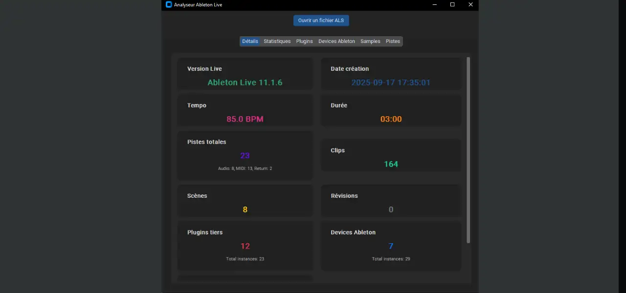Go to the Devices Ableton tab
Image resolution: width=626 pixels, height=293 pixels.
tap(336, 42)
